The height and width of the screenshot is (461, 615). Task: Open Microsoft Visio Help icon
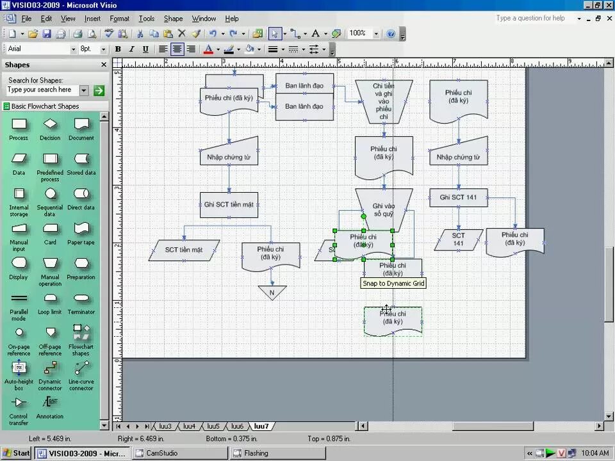(391, 34)
